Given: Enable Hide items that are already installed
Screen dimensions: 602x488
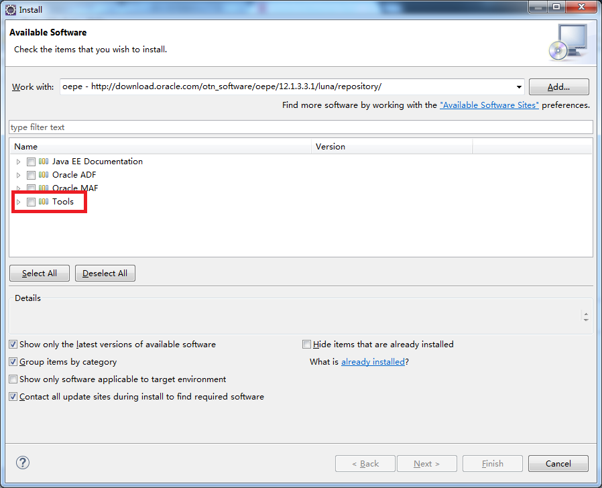Looking at the screenshot, I should click(x=306, y=345).
